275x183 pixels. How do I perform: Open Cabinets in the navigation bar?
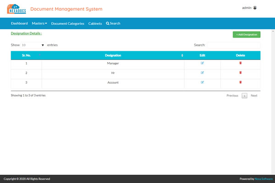tap(95, 23)
